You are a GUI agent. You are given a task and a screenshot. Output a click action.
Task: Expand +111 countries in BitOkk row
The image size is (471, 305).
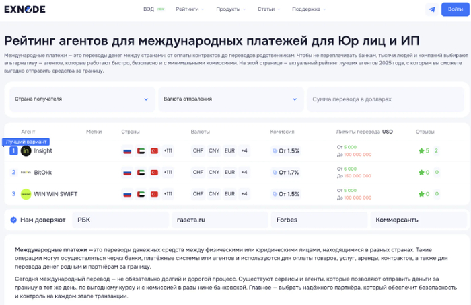tap(168, 173)
